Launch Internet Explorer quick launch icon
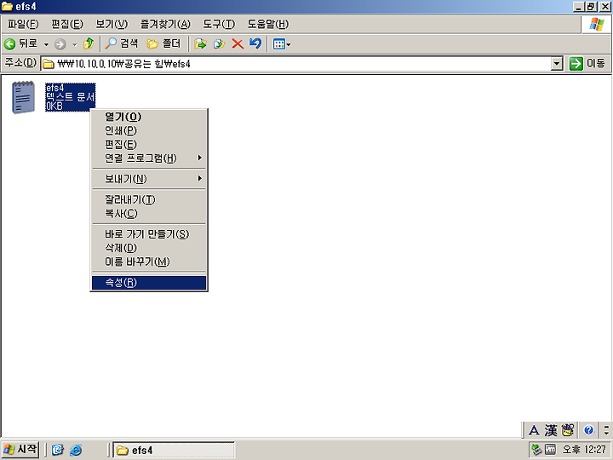Image resolution: width=613 pixels, height=460 pixels. pyautogui.click(x=76, y=450)
